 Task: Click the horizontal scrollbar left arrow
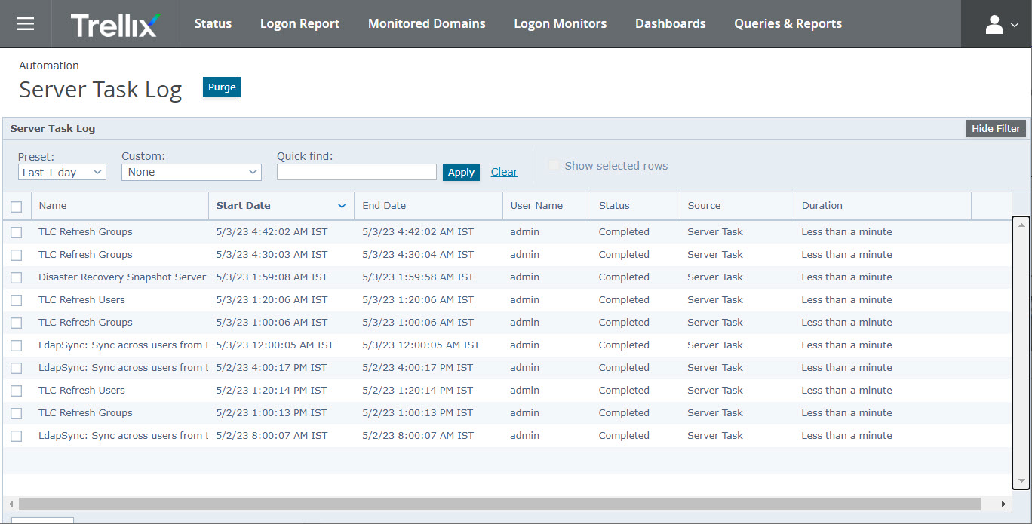[11, 504]
